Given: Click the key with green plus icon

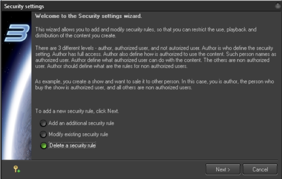Looking at the screenshot, I should pyautogui.click(x=17, y=169).
